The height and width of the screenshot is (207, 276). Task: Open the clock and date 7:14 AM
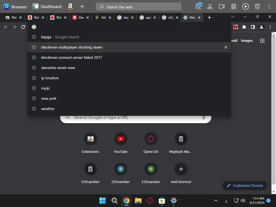(x=257, y=201)
